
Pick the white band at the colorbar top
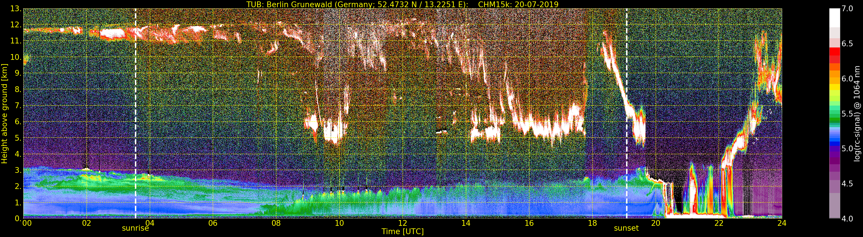tap(835, 18)
